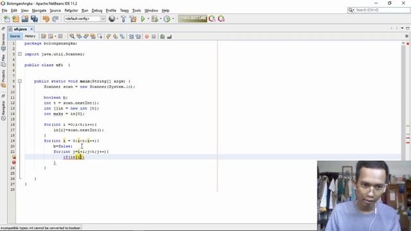The height and width of the screenshot is (231, 411).
Task: Open Debug Project dropdown arrow
Action: click(161, 19)
